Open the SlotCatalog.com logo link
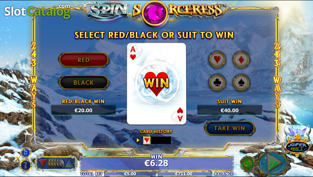This screenshot has height=177, width=313. click(37, 11)
